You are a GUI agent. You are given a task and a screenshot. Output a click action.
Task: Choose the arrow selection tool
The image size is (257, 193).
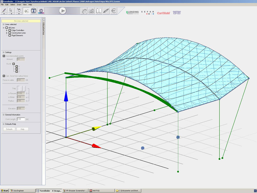11,10
